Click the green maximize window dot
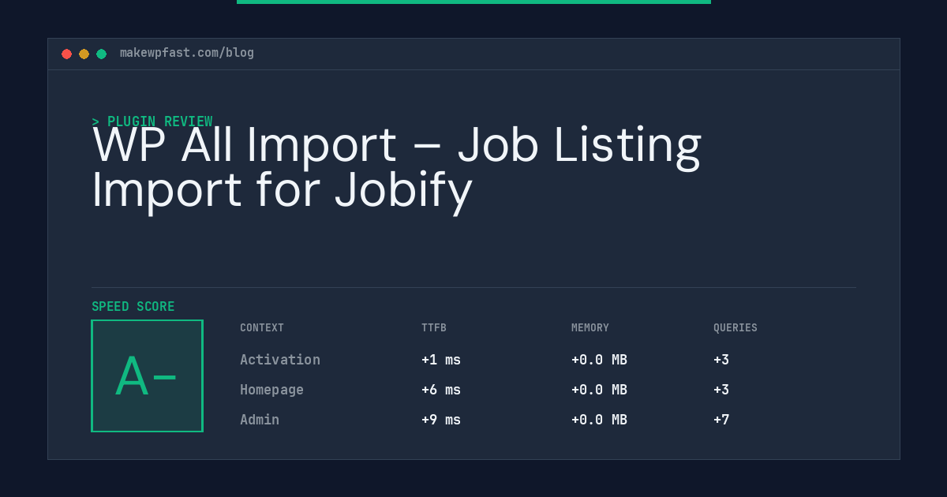The height and width of the screenshot is (497, 947). (x=101, y=54)
